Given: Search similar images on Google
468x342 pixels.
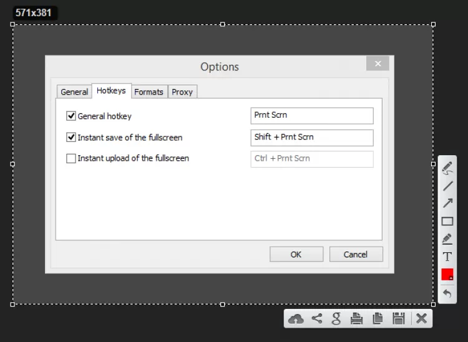Looking at the screenshot, I should point(336,319).
